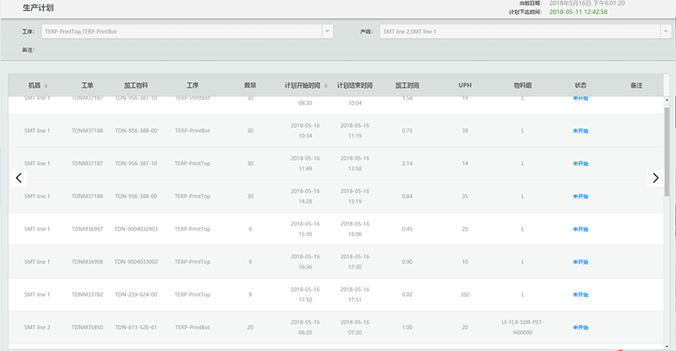Open 未开始 status for TDNM37188 starting 10:34
Screen dimensions: 676x351
point(581,130)
